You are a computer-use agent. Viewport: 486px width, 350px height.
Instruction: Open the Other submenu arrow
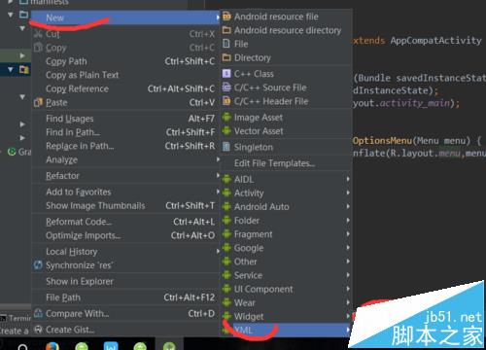pyautogui.click(x=348, y=262)
